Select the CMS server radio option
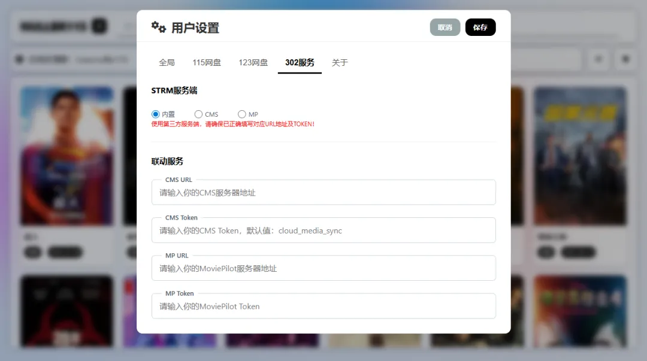This screenshot has height=361, width=647. click(x=198, y=114)
